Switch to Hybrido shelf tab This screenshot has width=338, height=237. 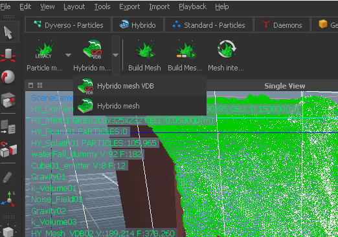(x=138, y=25)
